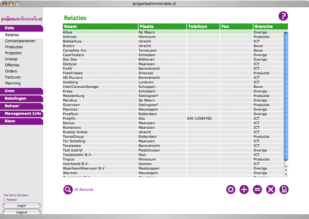Screen dimensions: 309x219
Task: Click the 34 Records label
Action: tap(83, 190)
